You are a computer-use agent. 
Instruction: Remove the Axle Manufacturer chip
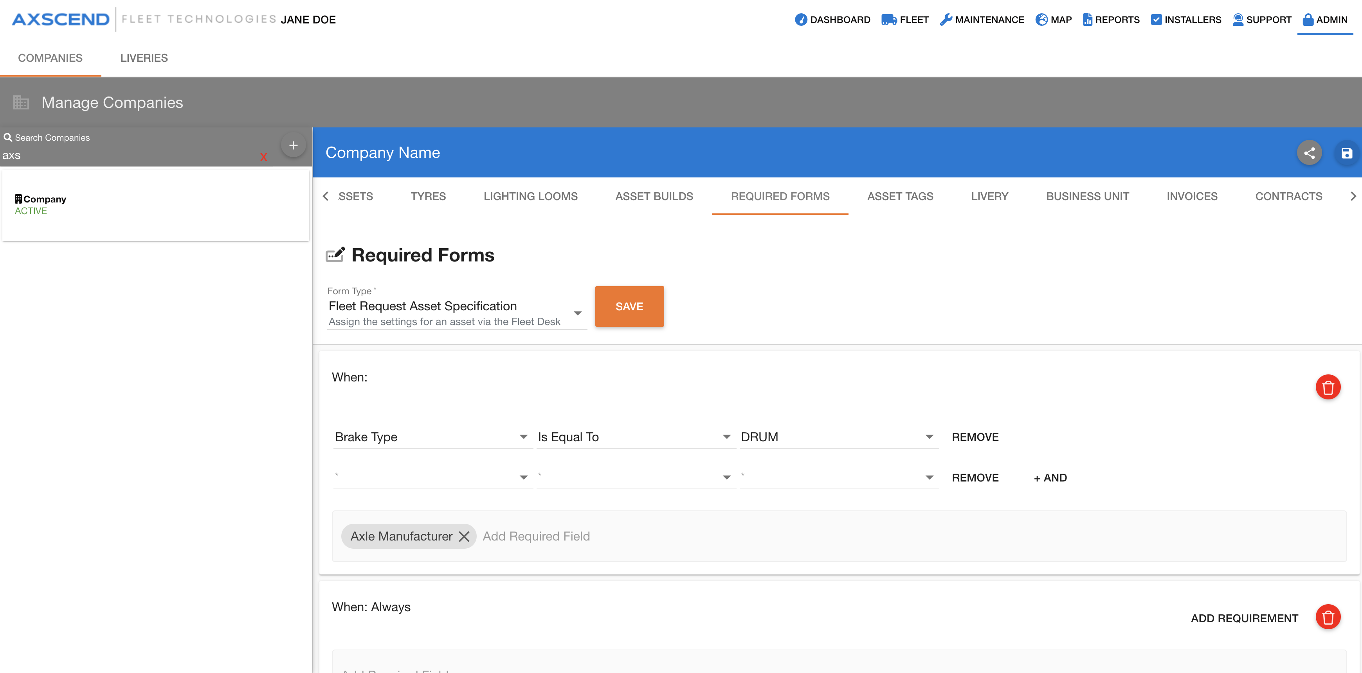[x=464, y=536]
